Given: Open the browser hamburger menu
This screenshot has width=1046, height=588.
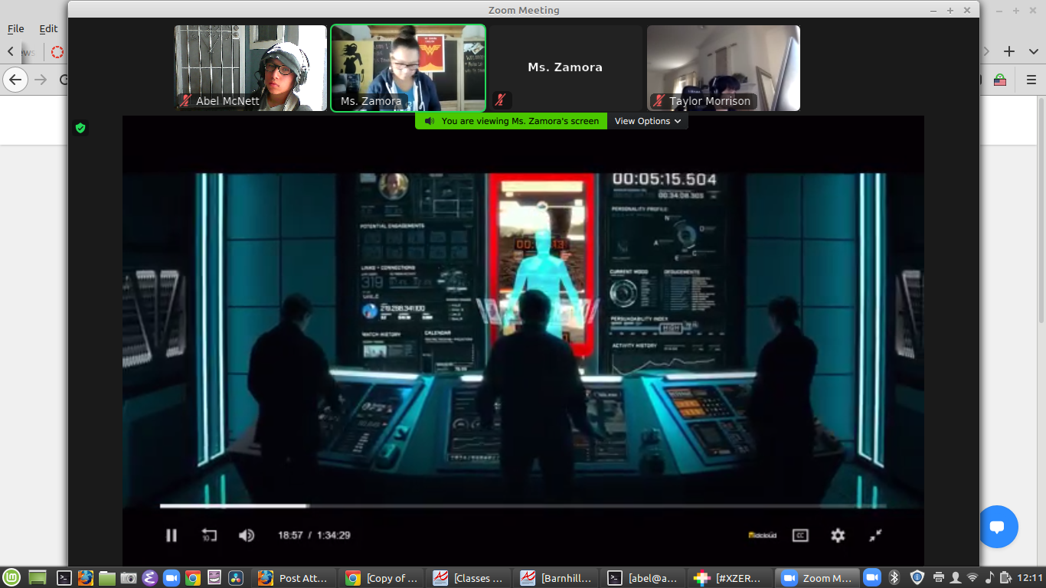Looking at the screenshot, I should (1031, 79).
